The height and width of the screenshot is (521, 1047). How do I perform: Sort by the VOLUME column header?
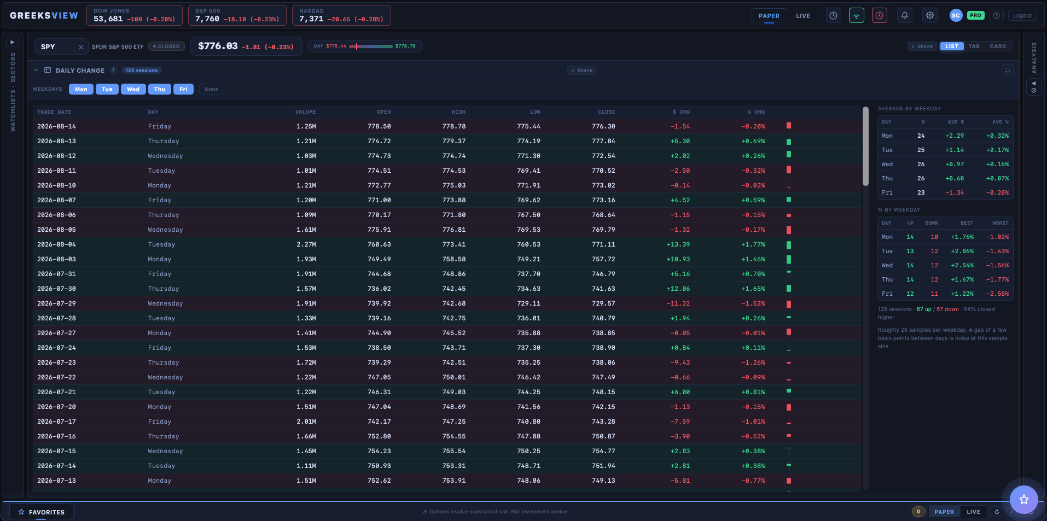tap(306, 112)
